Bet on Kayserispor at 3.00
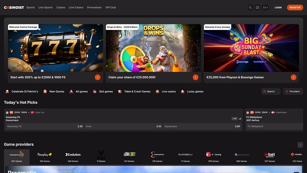 tap(202, 126)
